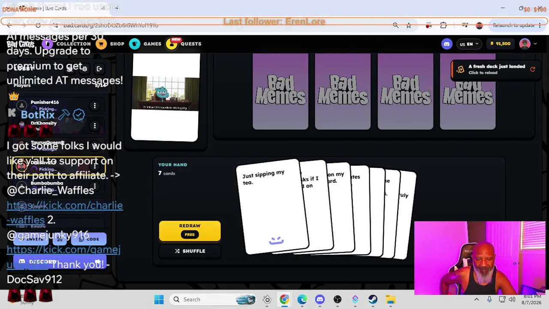Open the Quests menu item

coord(191,44)
